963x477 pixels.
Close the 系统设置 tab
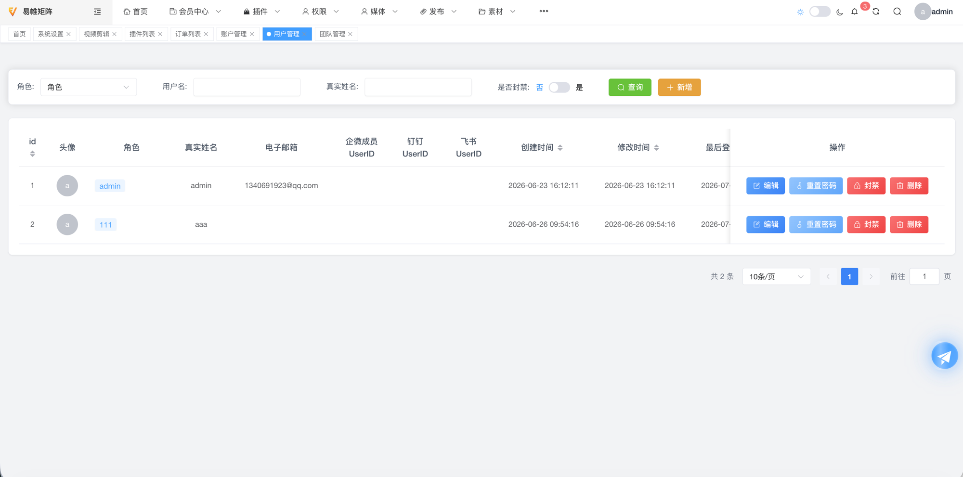click(68, 34)
